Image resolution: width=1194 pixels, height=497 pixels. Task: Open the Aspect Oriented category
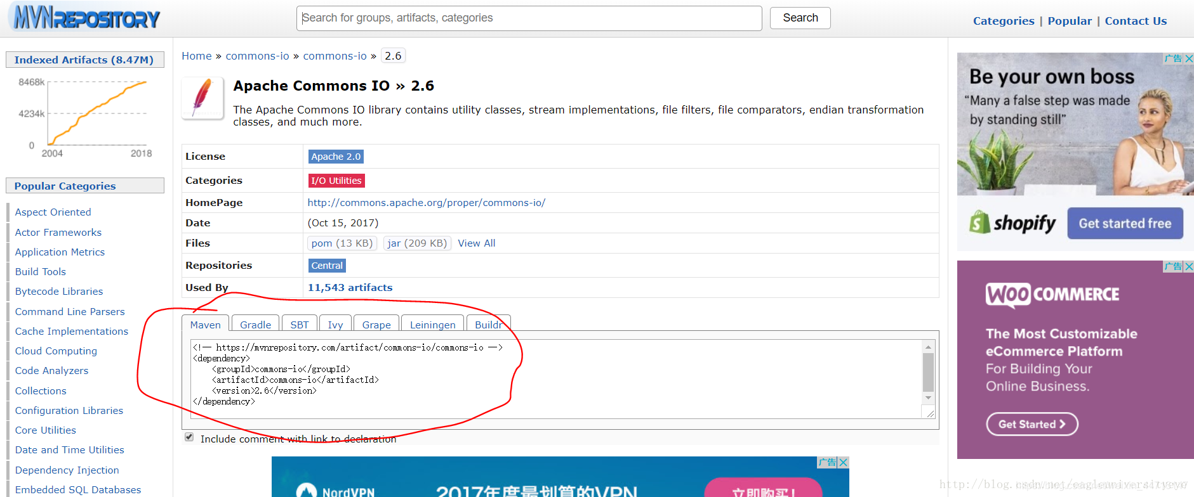coord(53,212)
